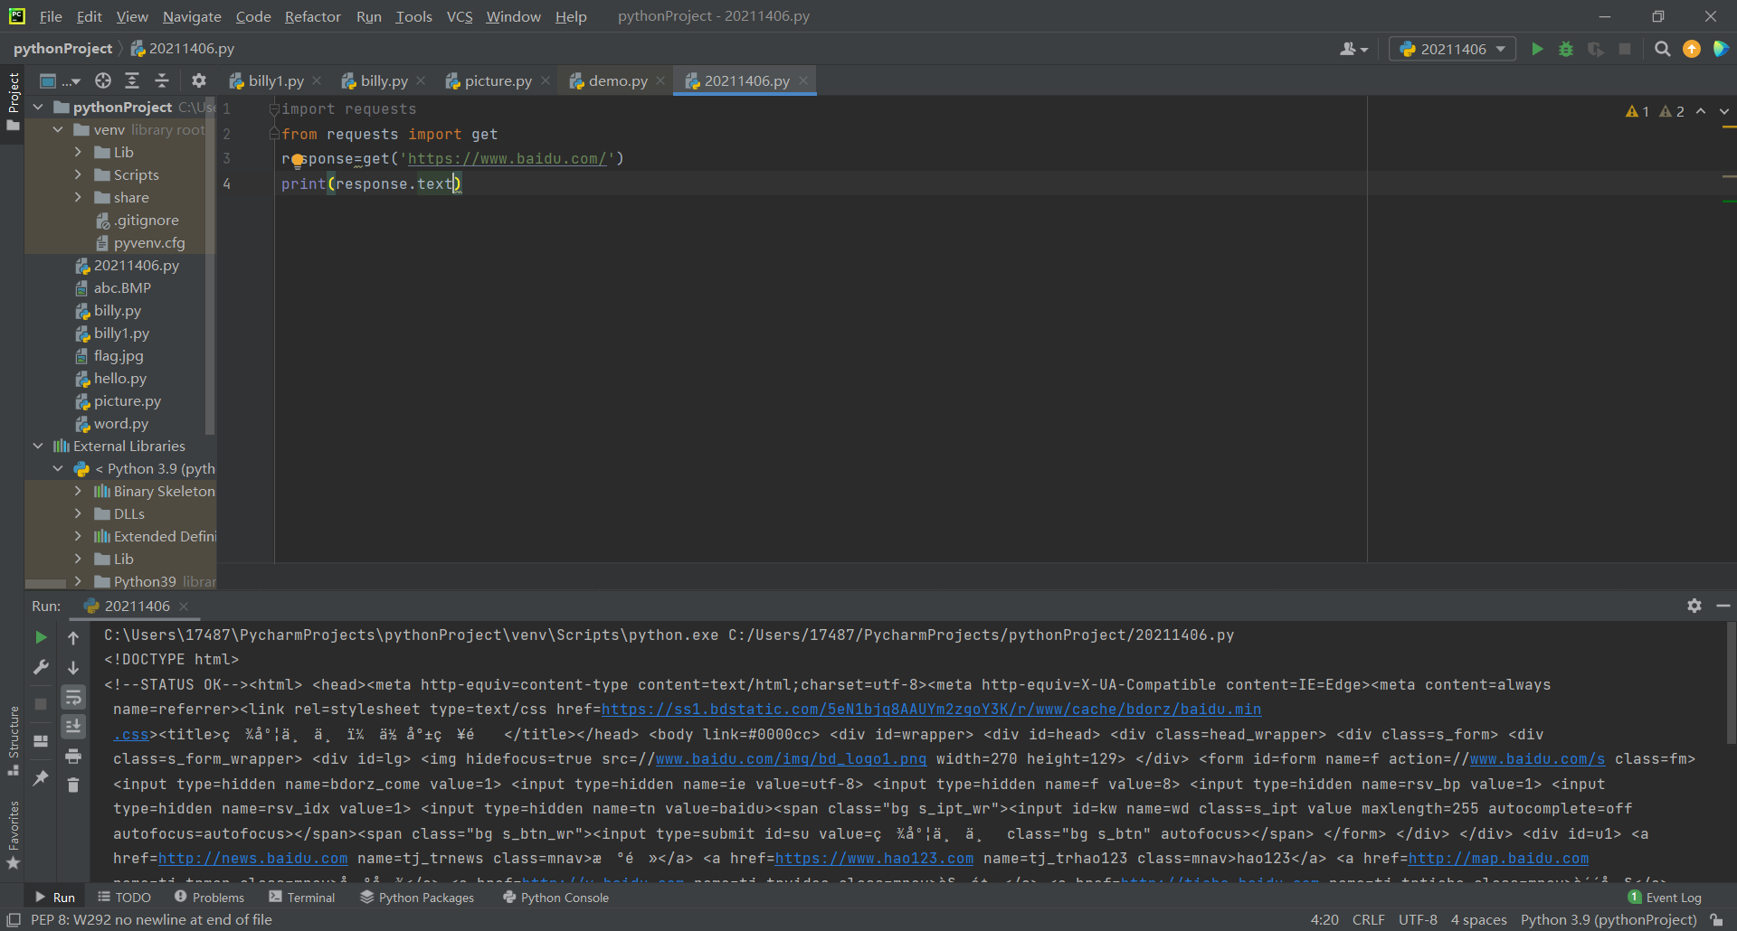Select hello.py in the project tree
This screenshot has width=1737, height=931.
click(x=119, y=378)
